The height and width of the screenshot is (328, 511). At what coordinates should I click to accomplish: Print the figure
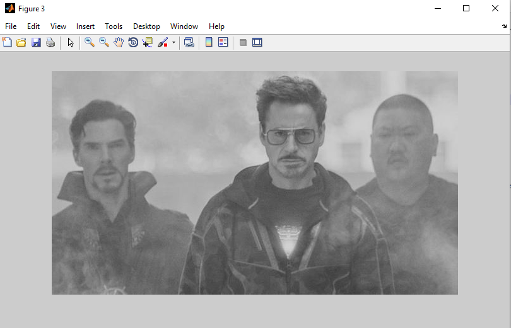[50, 43]
